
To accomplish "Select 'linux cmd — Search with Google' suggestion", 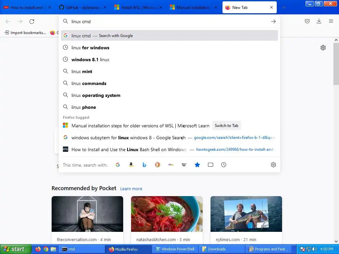I will click(x=169, y=36).
